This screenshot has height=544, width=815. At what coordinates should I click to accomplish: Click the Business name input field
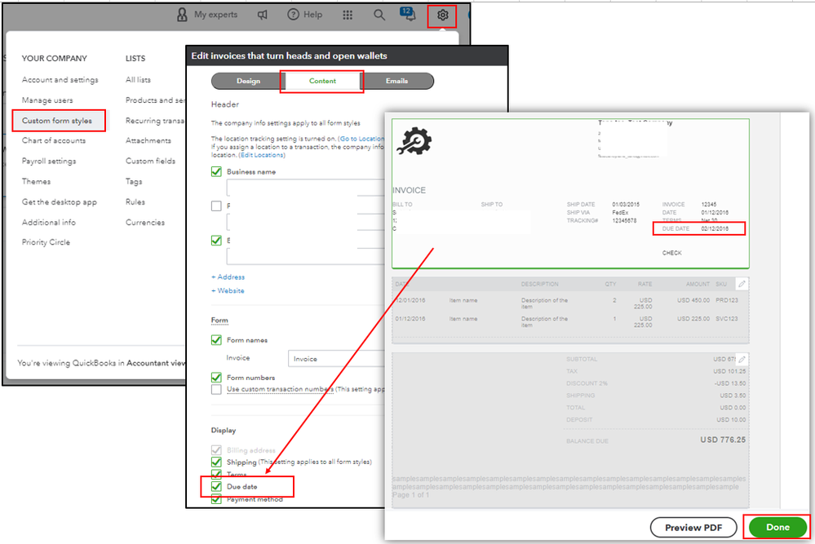(x=306, y=188)
